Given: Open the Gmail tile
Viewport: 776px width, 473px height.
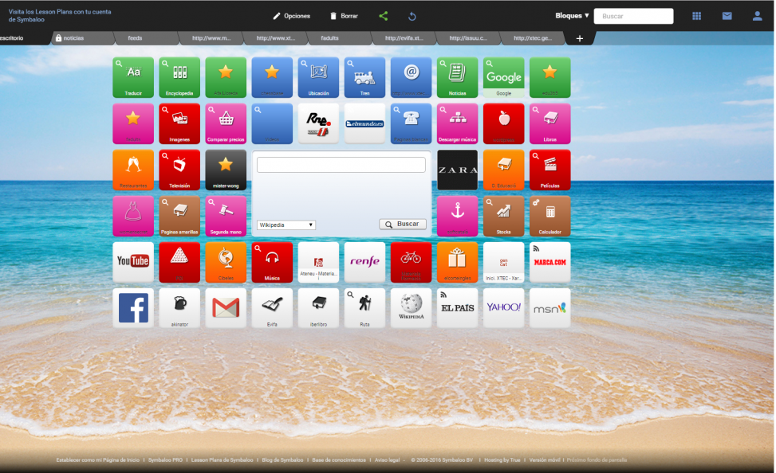Looking at the screenshot, I should [226, 308].
